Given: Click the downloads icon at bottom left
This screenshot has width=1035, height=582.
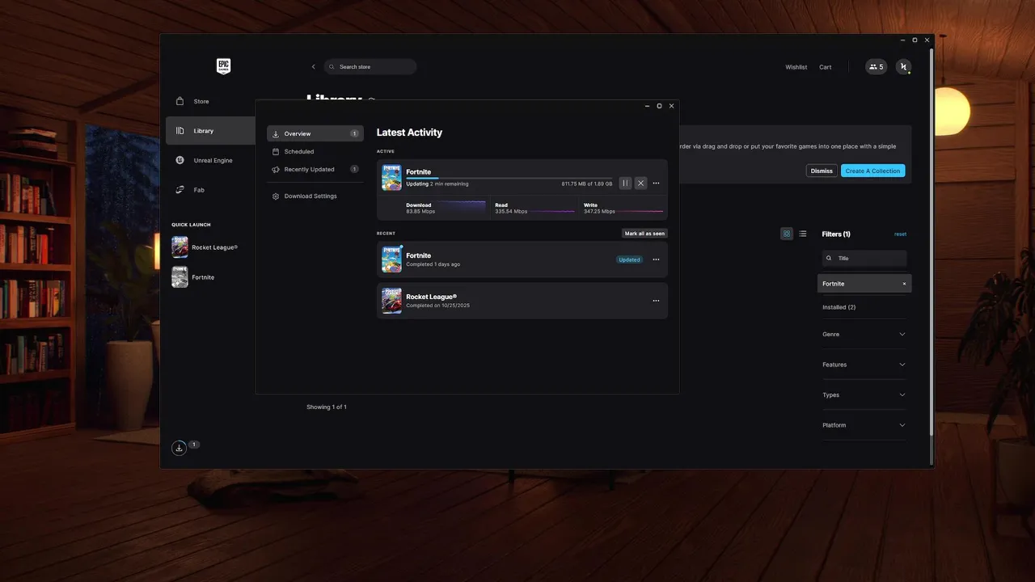Looking at the screenshot, I should 180,448.
